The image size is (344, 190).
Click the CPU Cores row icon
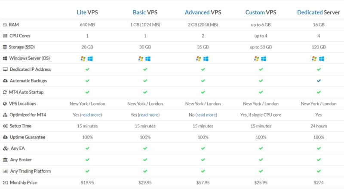tap(5, 36)
